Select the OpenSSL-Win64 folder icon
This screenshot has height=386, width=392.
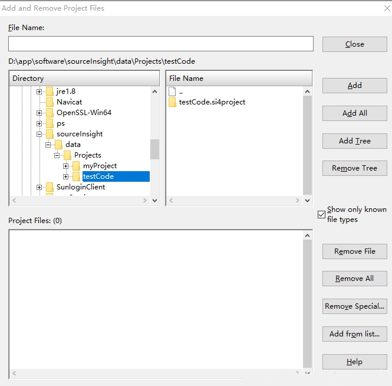click(x=50, y=113)
